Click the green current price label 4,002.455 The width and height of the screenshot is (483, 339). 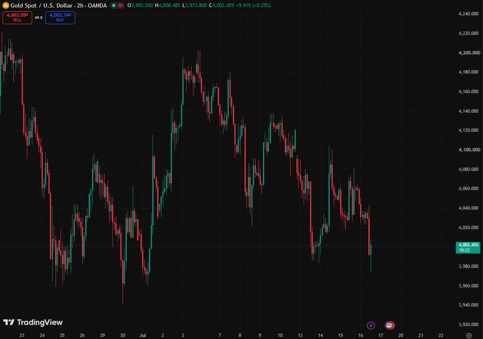(468, 247)
